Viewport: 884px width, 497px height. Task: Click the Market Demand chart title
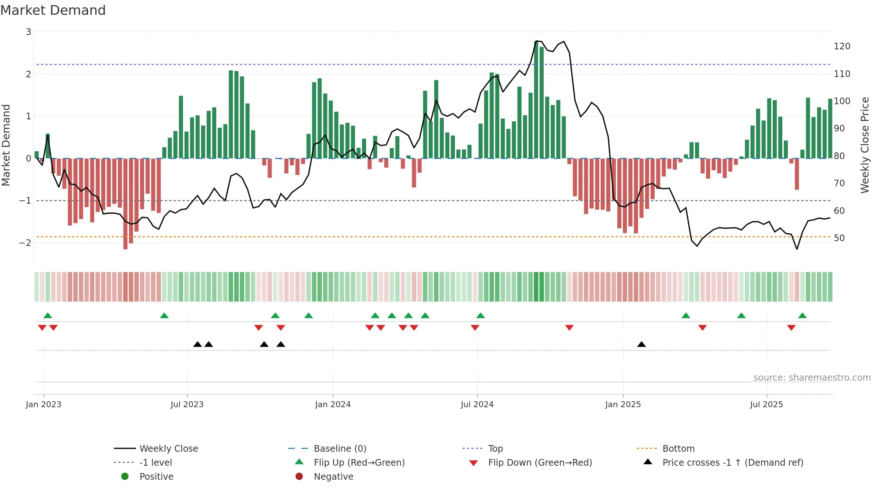tap(53, 10)
